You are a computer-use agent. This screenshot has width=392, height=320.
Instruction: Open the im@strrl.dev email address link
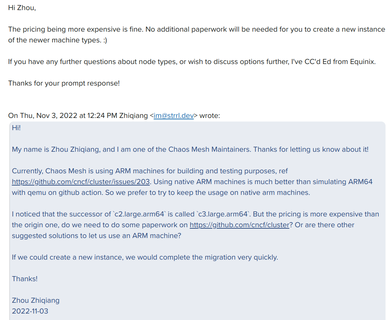tap(174, 115)
